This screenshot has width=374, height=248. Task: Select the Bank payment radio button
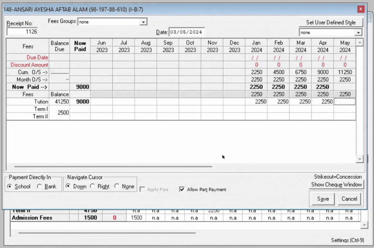click(x=39, y=186)
